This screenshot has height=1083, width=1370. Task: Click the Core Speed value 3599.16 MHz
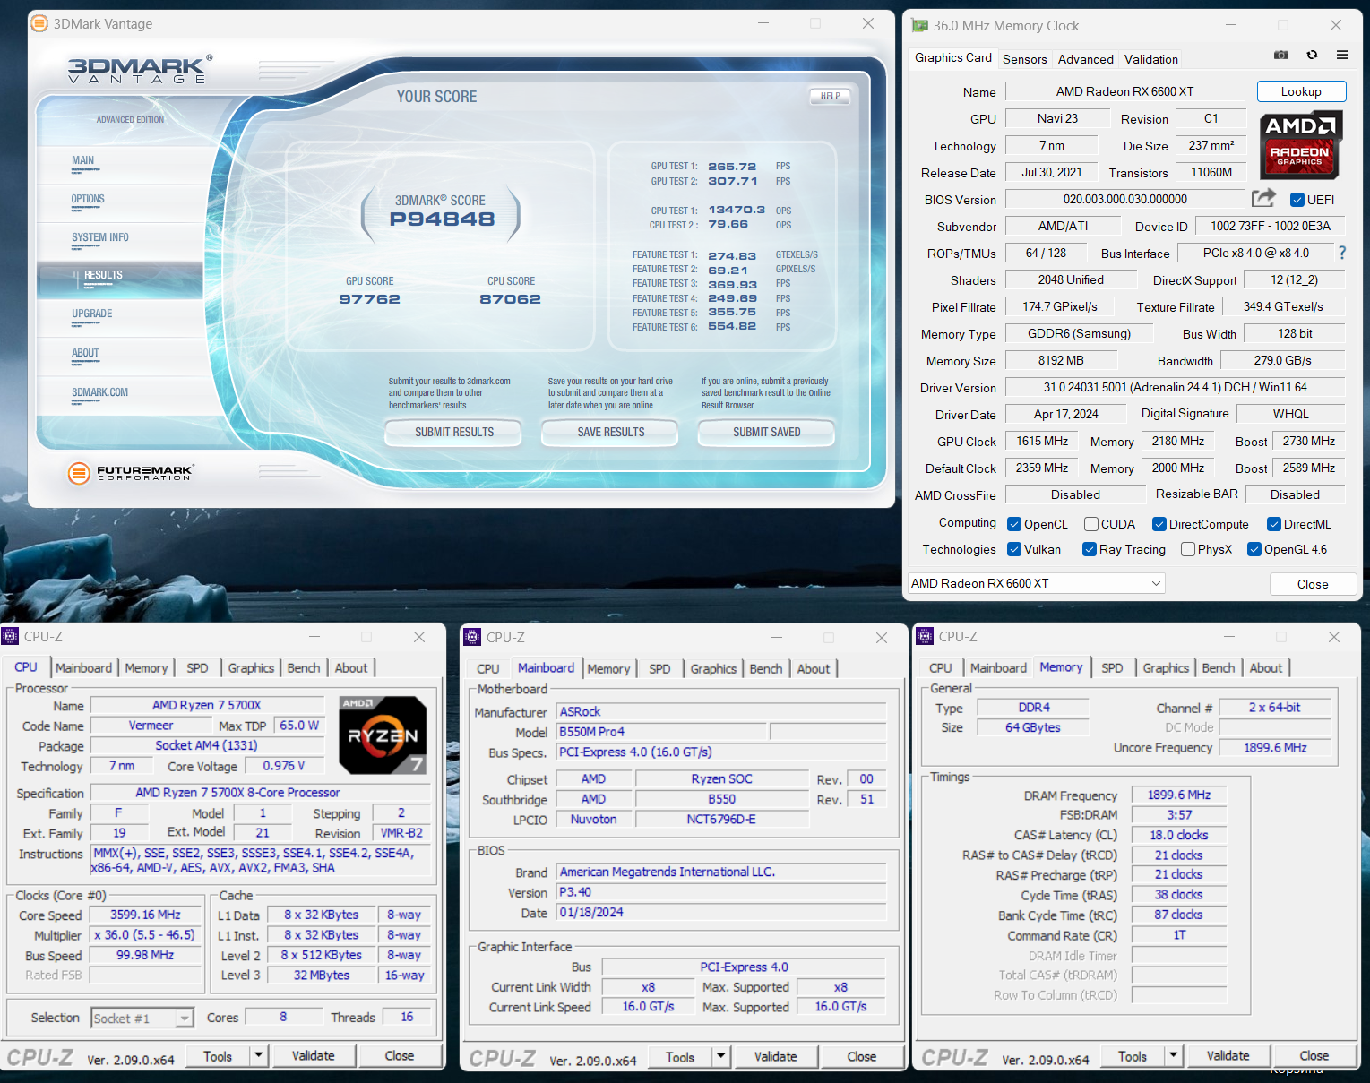pos(145,915)
